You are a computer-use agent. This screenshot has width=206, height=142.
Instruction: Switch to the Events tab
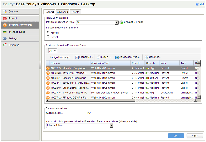[x=75, y=12]
